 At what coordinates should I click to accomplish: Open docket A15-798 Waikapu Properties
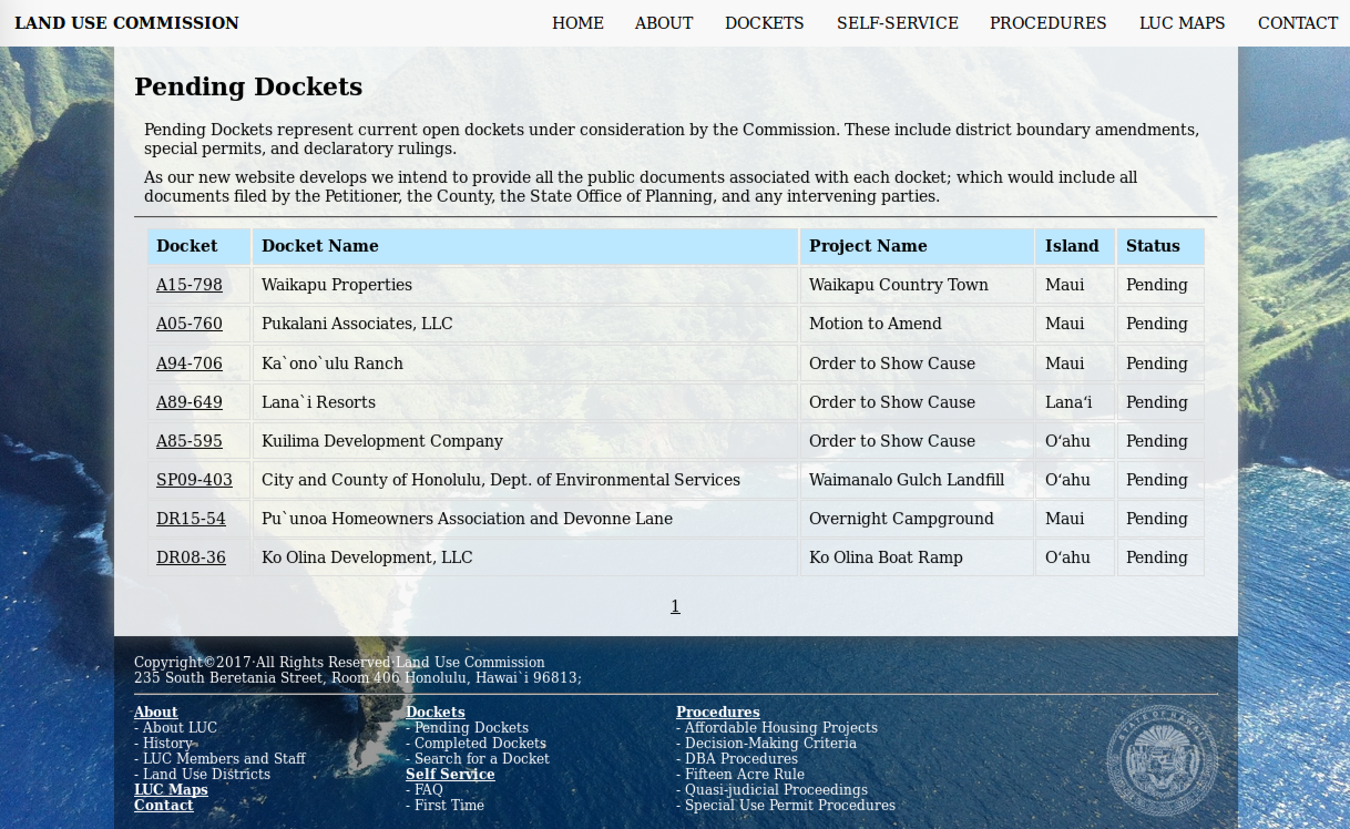tap(189, 285)
